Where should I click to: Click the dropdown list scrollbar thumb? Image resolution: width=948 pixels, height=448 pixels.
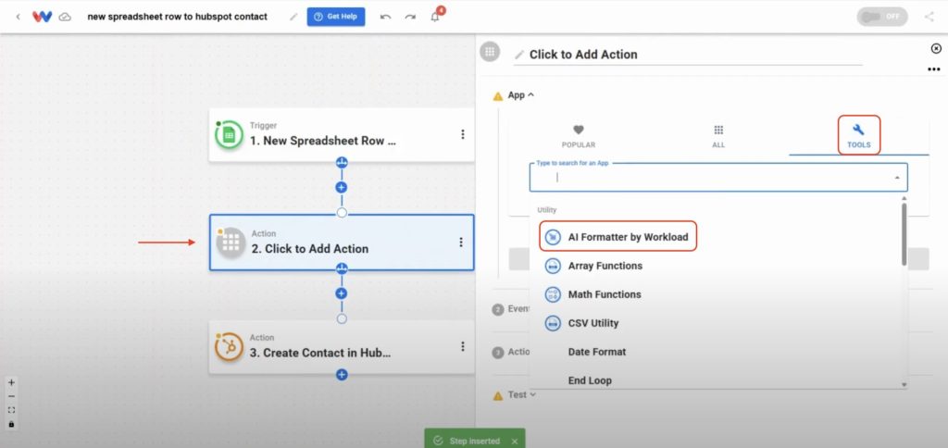point(904,233)
